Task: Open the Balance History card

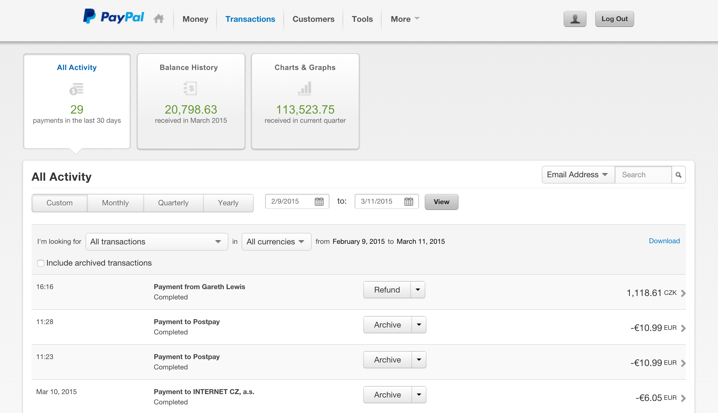Action: pos(191,101)
